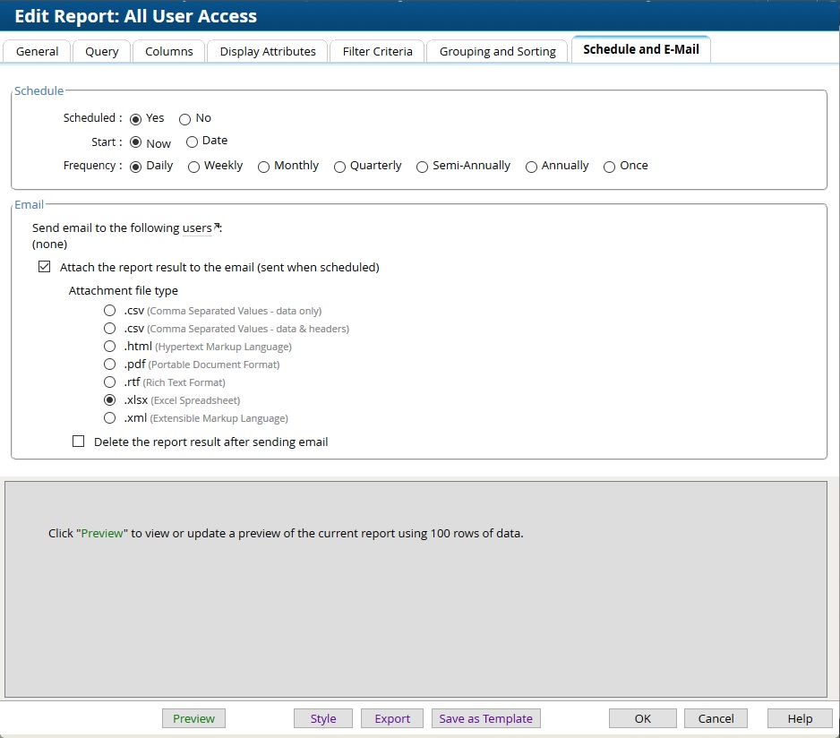Set frequency to Weekly
840x738 pixels.
193,166
